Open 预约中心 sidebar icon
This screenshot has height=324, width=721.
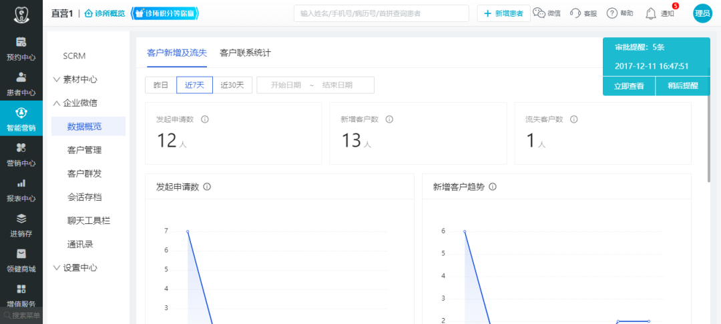tap(21, 42)
